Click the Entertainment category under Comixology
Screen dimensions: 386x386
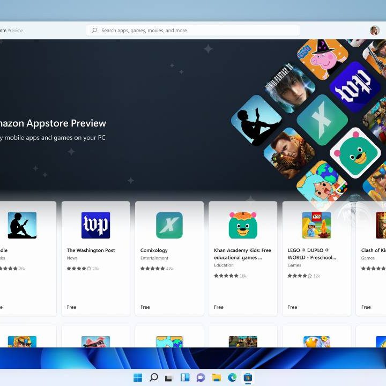pyautogui.click(x=154, y=258)
